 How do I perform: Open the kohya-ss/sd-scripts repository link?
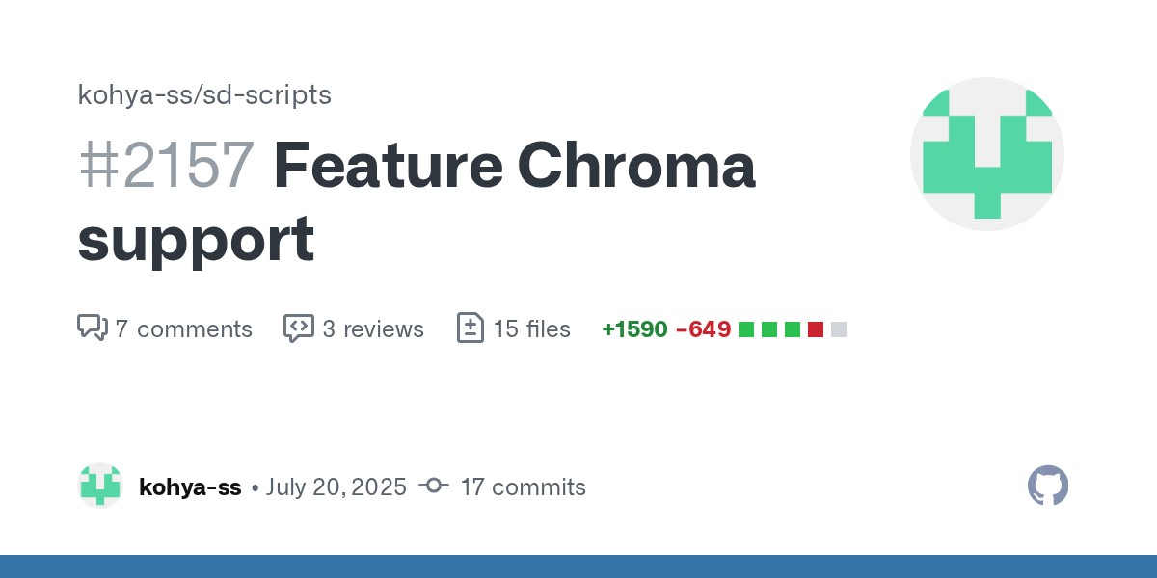pos(204,94)
